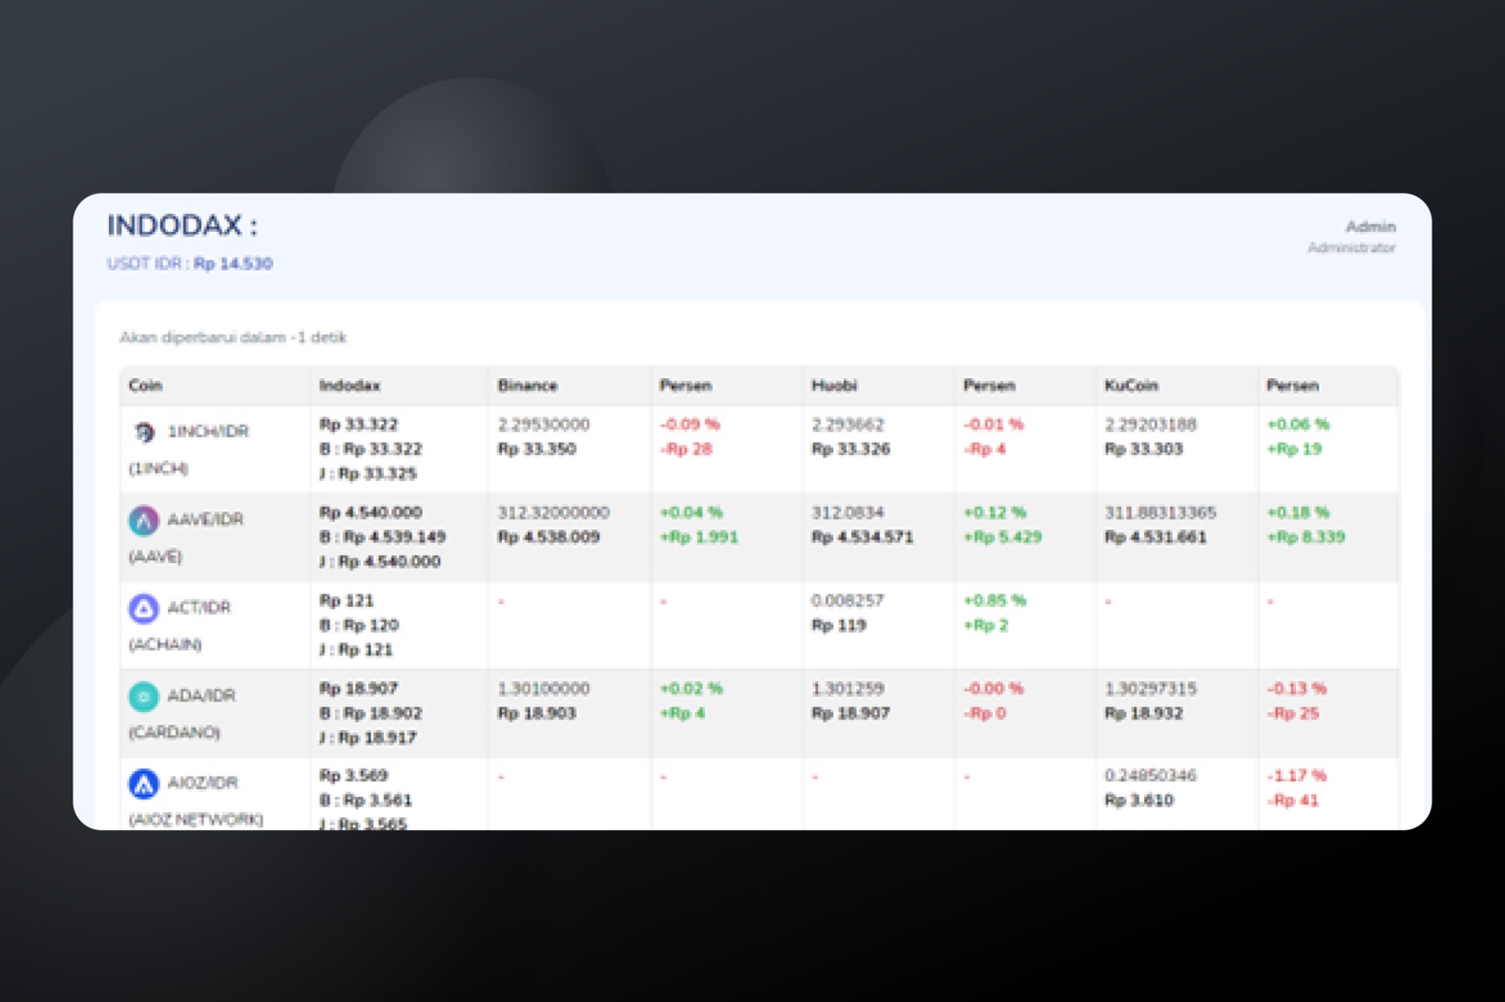Select the ADA/IDR pair label
Screen dimensions: 1505x1002
200,696
